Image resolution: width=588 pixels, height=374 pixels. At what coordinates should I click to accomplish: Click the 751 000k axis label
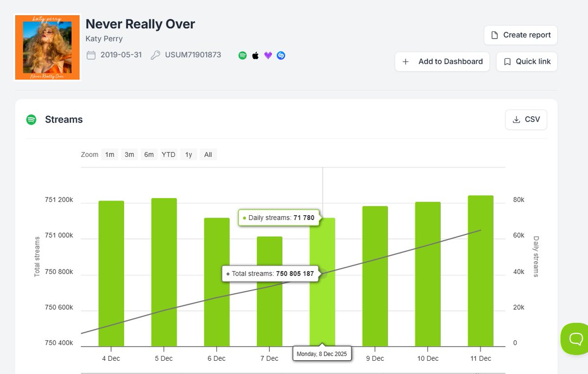(x=59, y=236)
